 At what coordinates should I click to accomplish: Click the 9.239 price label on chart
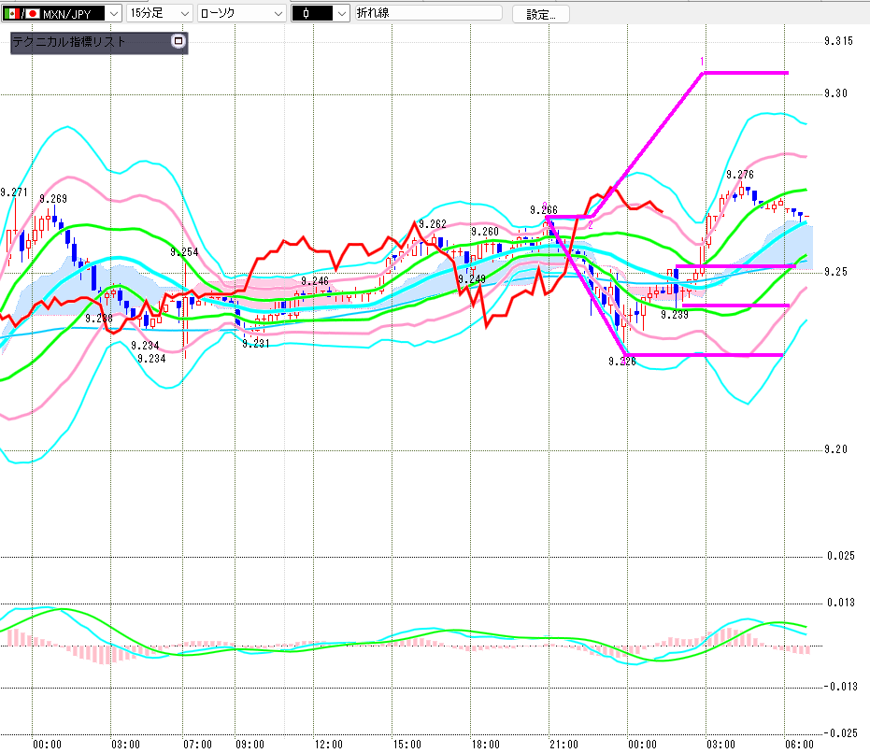click(675, 315)
